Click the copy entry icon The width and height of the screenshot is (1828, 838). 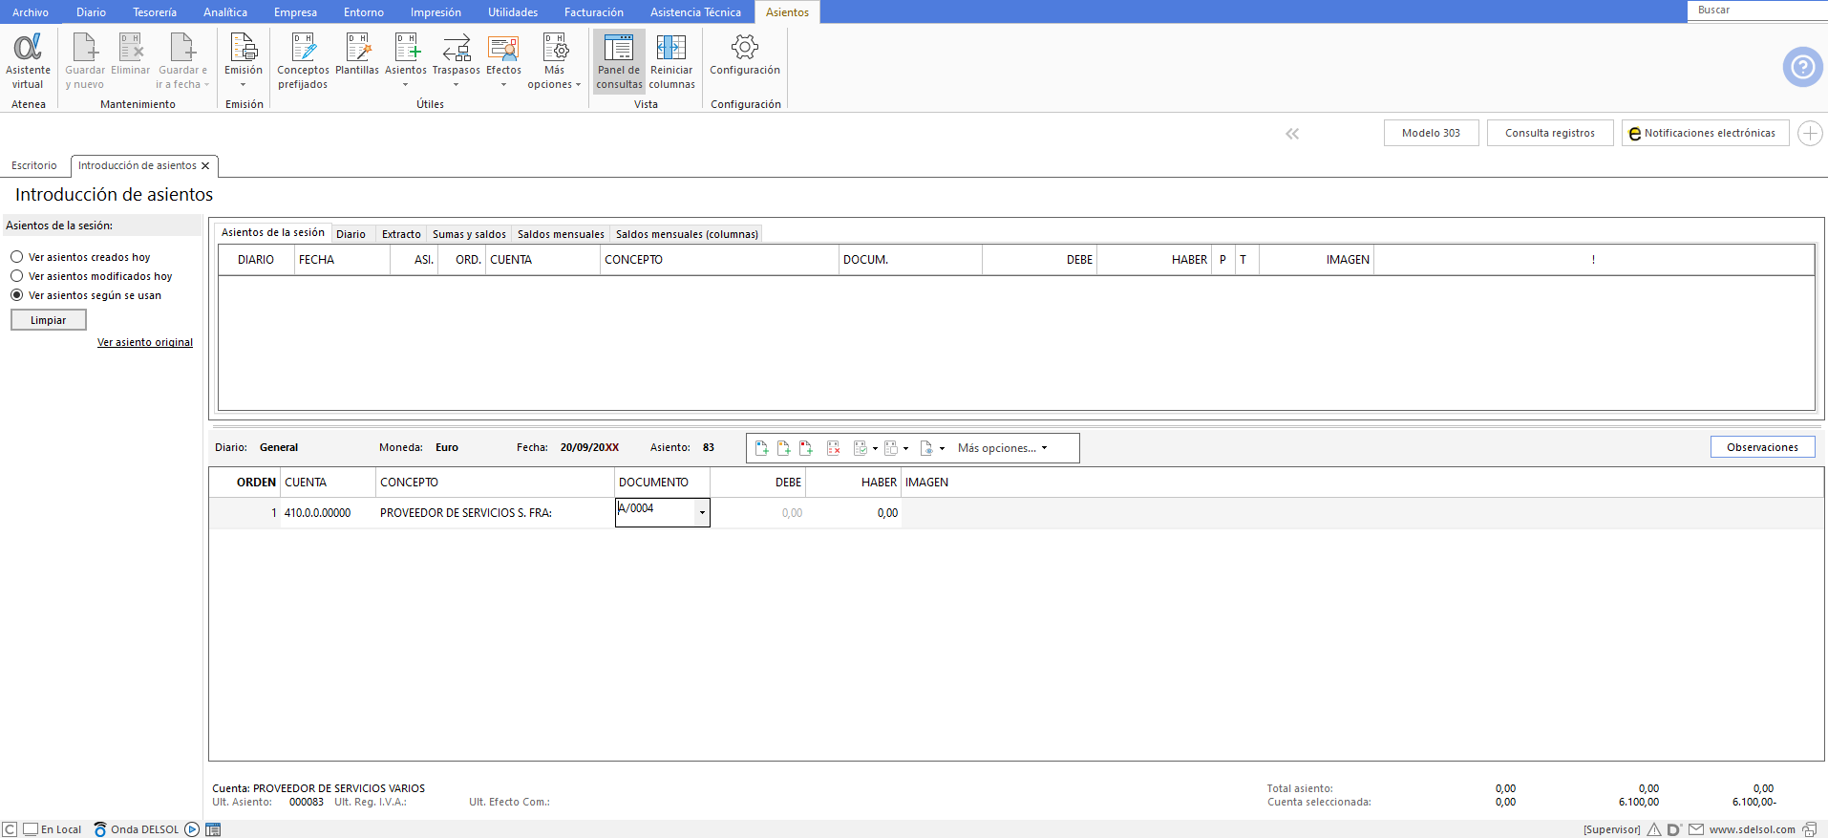tap(891, 448)
